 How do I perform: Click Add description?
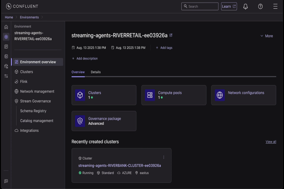tap(85, 58)
